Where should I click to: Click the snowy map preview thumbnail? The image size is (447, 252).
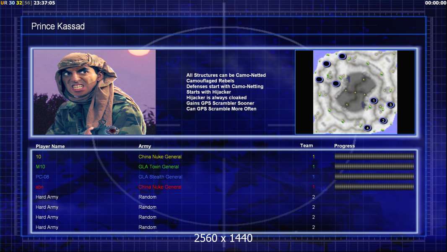tap(355, 92)
